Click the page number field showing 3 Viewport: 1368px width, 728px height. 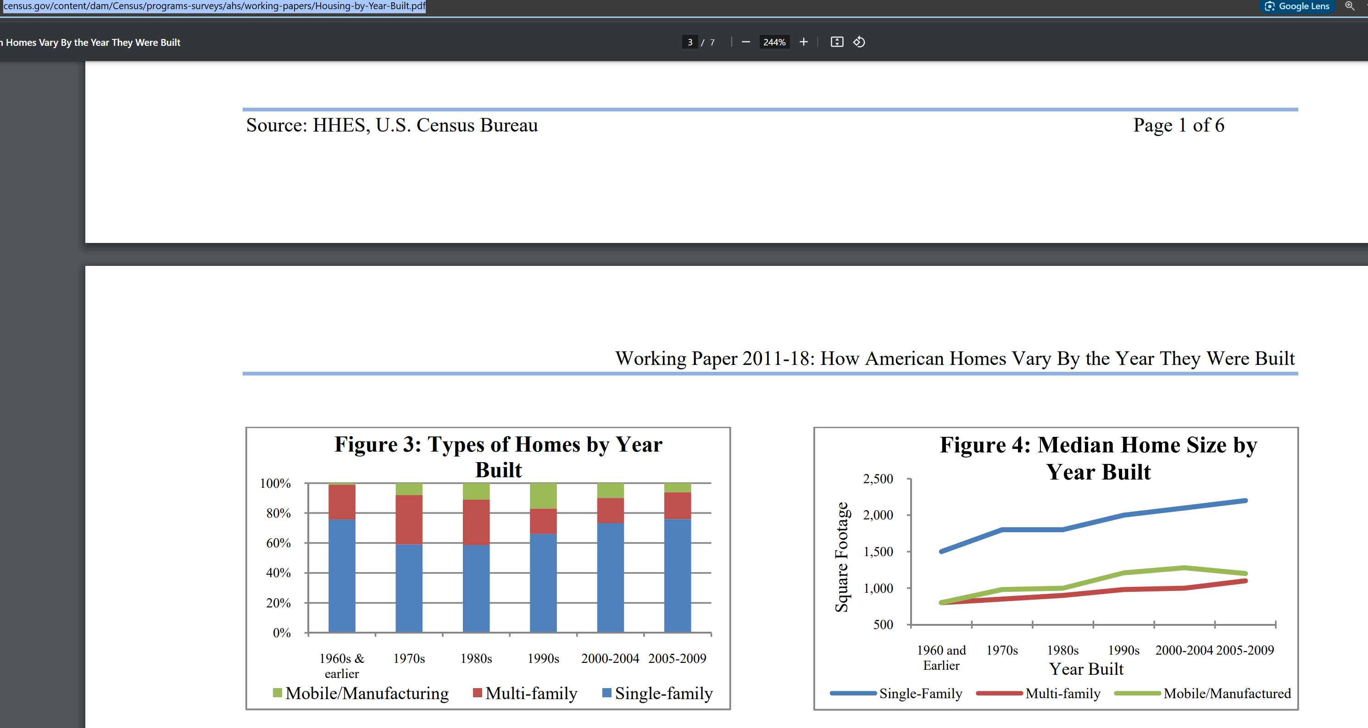tap(690, 42)
